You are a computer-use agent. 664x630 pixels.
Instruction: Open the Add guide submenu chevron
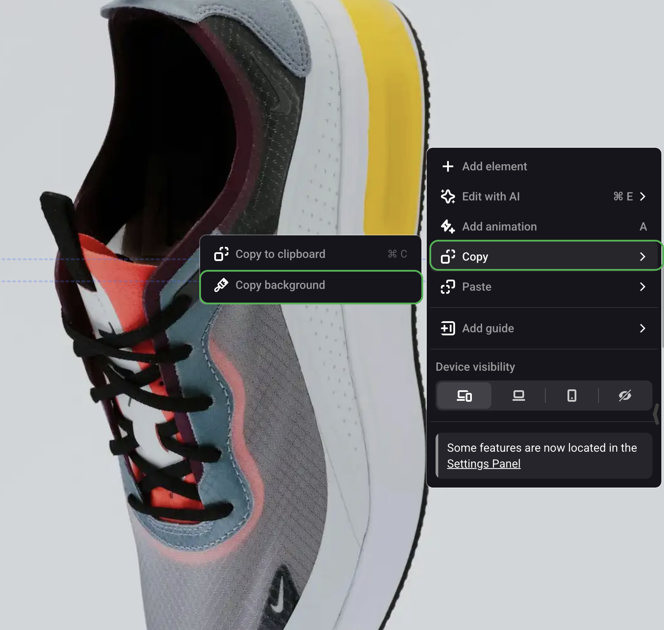[643, 328]
